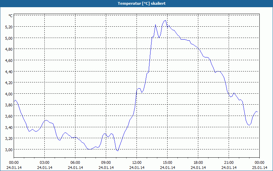Click the curve's dip before the final 00:00
The height and width of the screenshot is (171, 273).
pyautogui.click(x=249, y=125)
